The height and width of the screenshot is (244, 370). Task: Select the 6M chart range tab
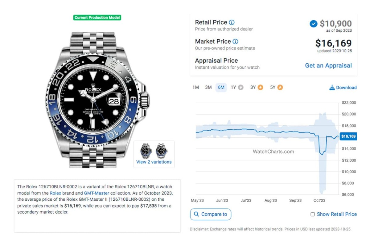221,88
